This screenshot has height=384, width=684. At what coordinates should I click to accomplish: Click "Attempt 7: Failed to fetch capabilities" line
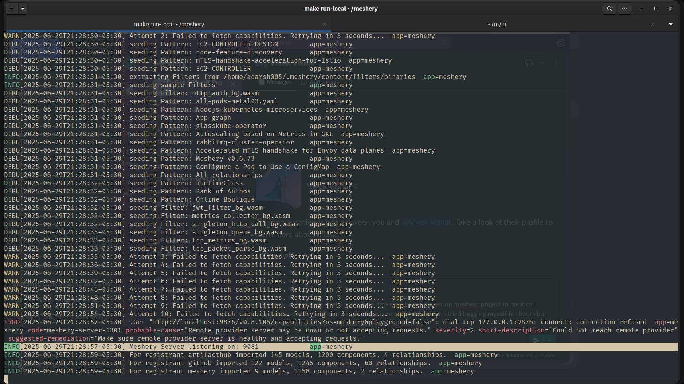click(219, 289)
